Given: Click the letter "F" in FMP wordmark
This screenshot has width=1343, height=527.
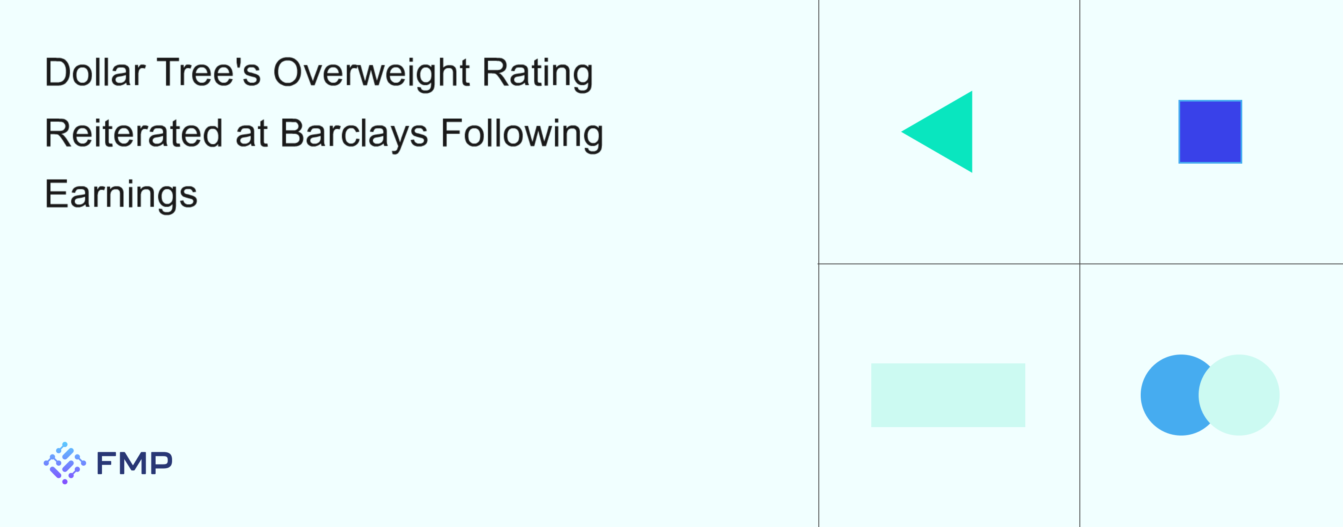Looking at the screenshot, I should coord(106,463).
